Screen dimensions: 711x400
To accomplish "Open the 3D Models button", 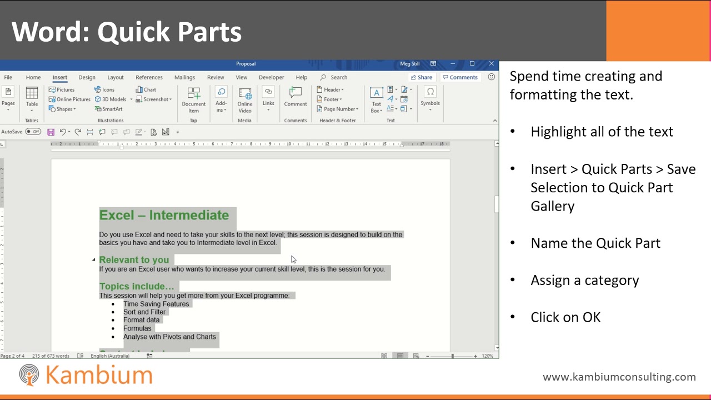I will click(111, 99).
